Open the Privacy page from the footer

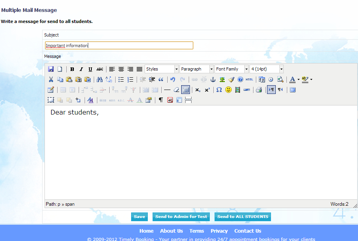point(219,231)
